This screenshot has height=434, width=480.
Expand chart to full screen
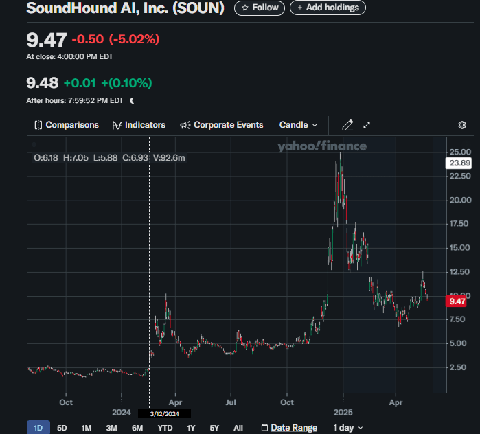pyautogui.click(x=367, y=125)
